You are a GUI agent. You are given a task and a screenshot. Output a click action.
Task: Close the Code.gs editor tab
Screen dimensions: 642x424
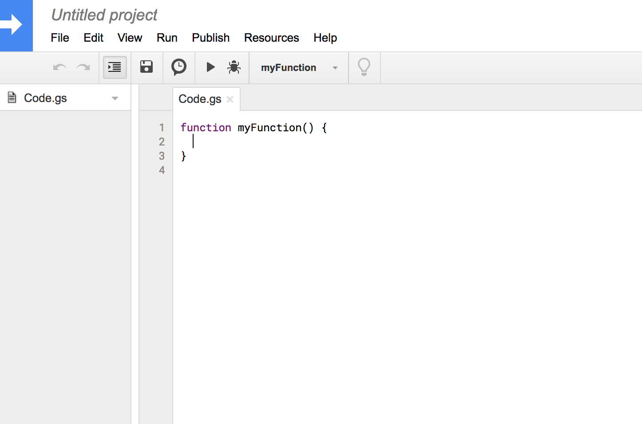pyautogui.click(x=230, y=99)
